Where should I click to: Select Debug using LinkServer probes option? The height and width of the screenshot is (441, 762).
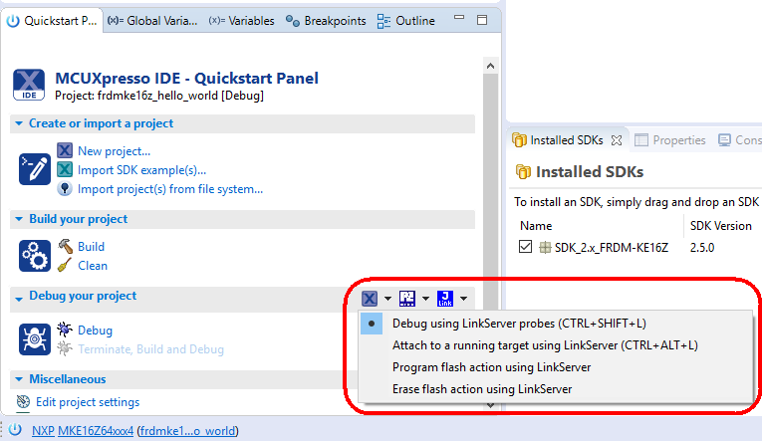click(502, 324)
